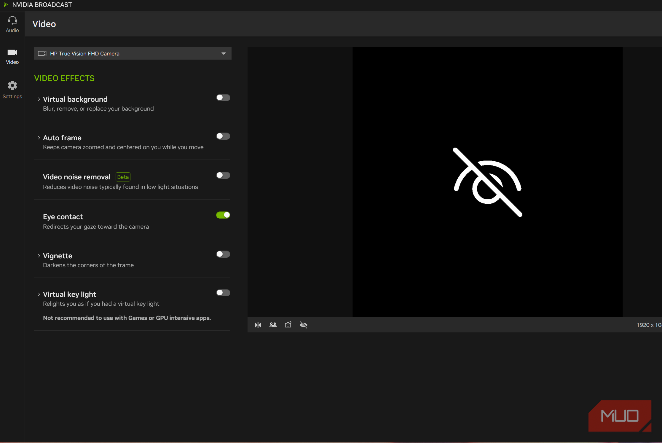The width and height of the screenshot is (662, 443).
Task: Click the 1920 x resolution text
Action: coord(649,325)
